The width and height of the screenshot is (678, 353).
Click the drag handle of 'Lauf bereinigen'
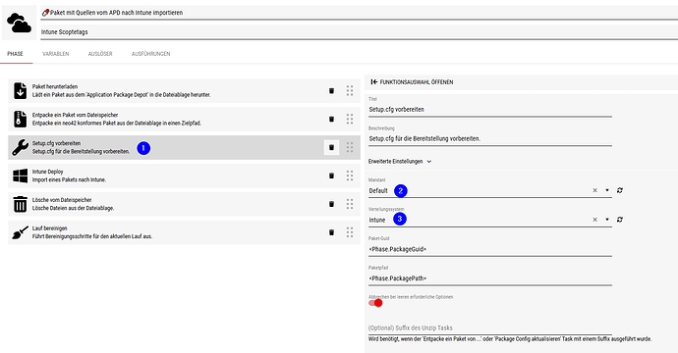pos(350,232)
